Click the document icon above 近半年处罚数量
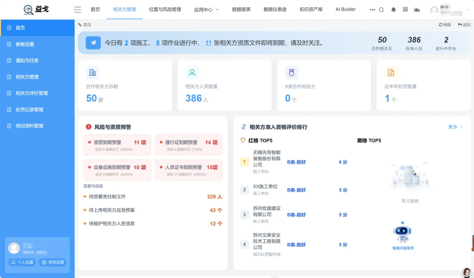 [x=391, y=72]
